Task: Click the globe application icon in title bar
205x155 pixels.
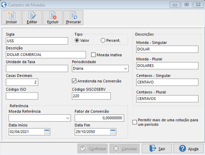Action: click(4, 5)
